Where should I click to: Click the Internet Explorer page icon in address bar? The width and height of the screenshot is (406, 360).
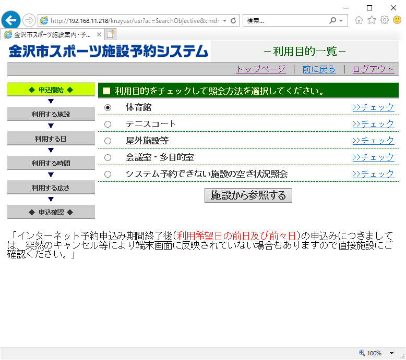tap(44, 20)
